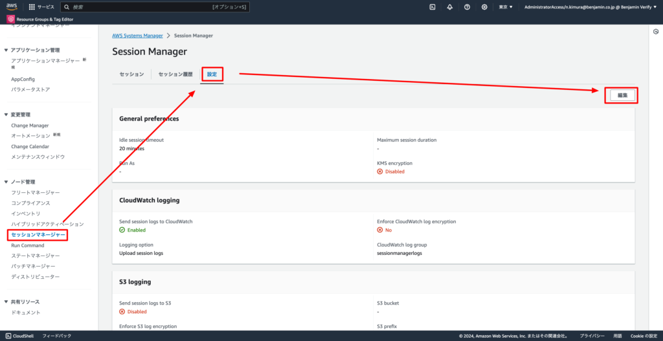Click 用語 in the footer
The width and height of the screenshot is (663, 341).
tap(617, 336)
